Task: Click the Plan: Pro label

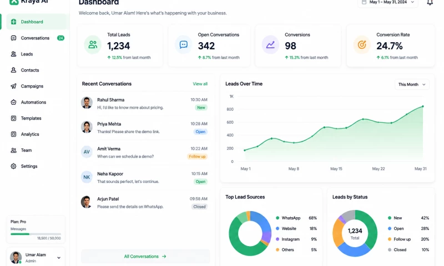Action: pos(18,222)
